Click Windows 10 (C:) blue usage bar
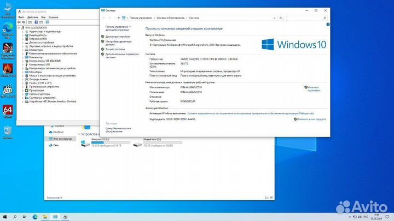 (111, 142)
